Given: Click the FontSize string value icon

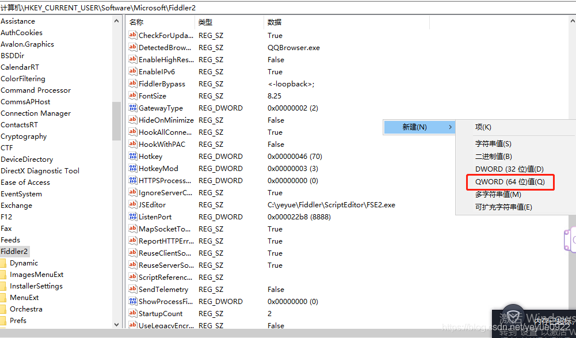Looking at the screenshot, I should (x=133, y=96).
